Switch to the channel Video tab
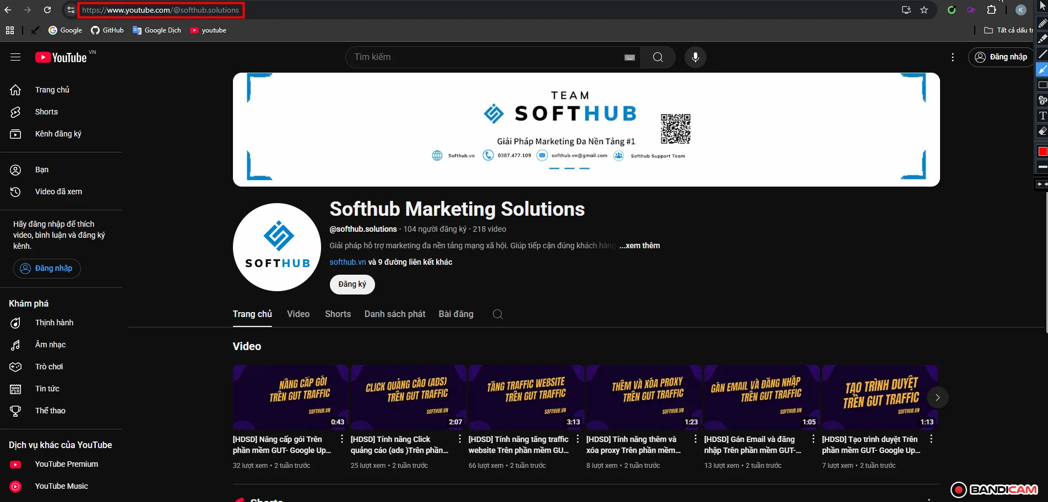This screenshot has width=1048, height=502. (x=298, y=314)
